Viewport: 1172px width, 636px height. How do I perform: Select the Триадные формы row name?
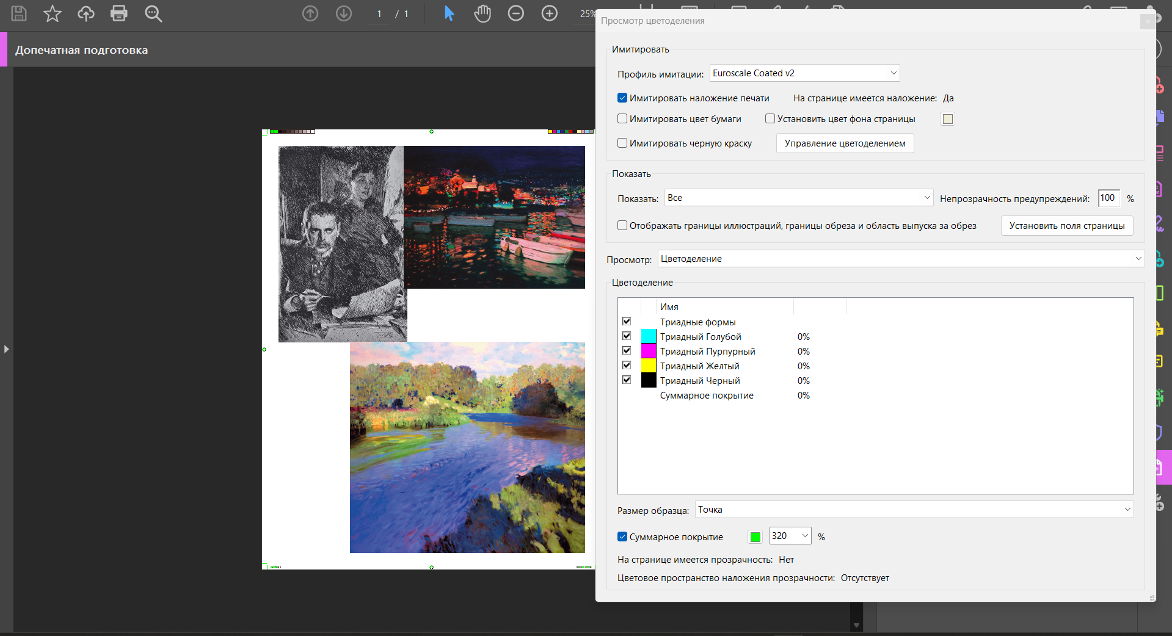pyautogui.click(x=697, y=322)
